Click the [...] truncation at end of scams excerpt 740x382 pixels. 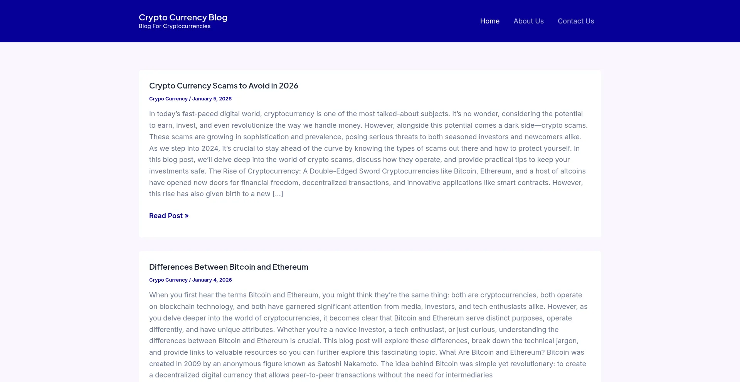(x=278, y=194)
